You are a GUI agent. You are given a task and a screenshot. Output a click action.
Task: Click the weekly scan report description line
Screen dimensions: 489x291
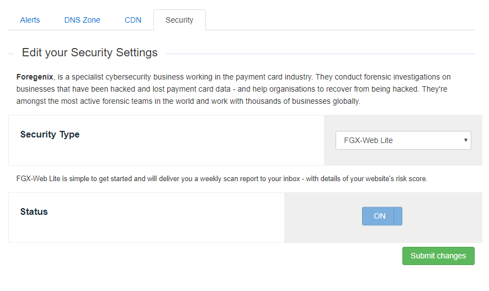(x=222, y=179)
